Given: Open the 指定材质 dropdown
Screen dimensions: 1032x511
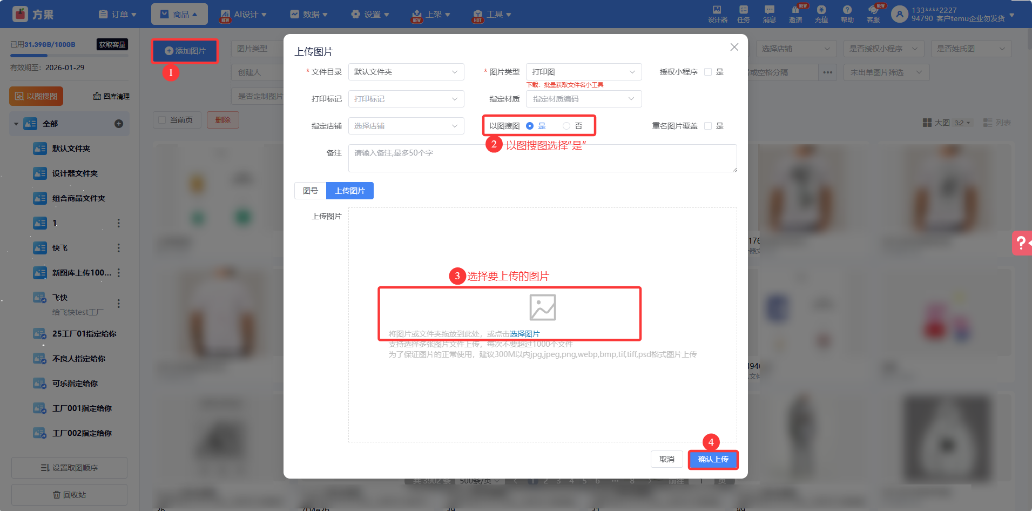Looking at the screenshot, I should [584, 99].
